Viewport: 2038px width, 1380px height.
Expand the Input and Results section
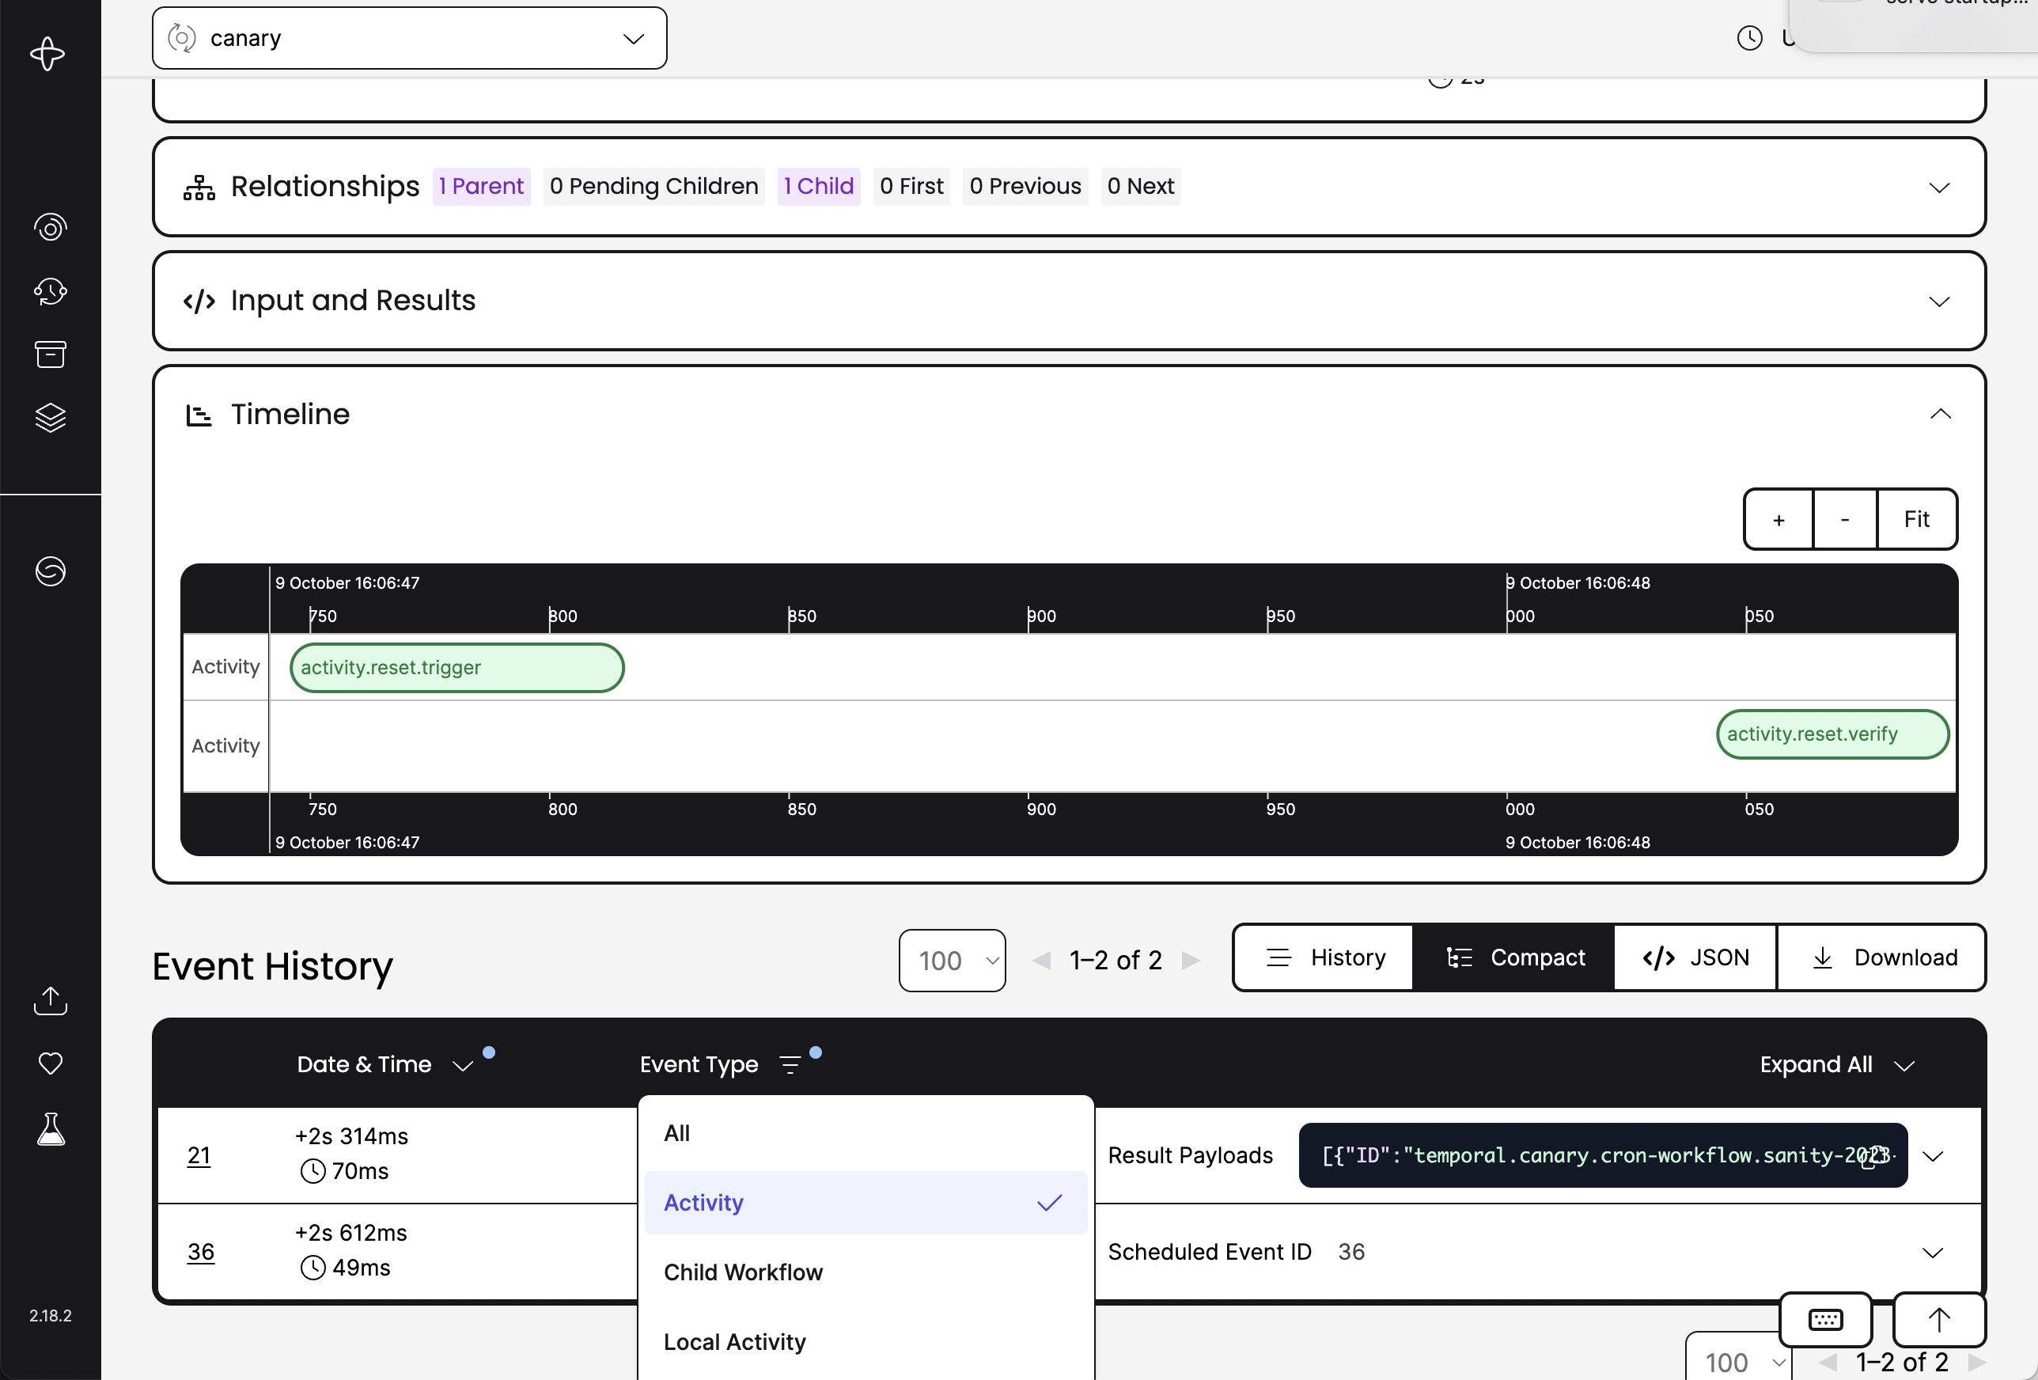[x=1939, y=301]
